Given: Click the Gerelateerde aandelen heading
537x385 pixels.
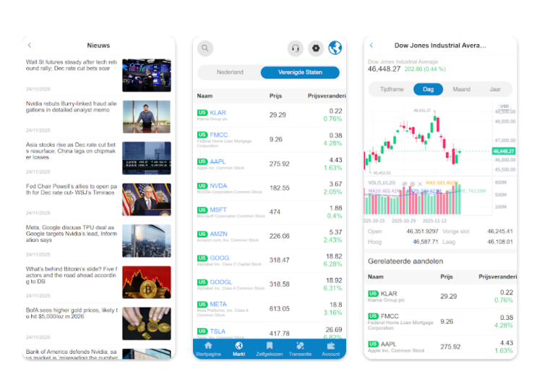Looking at the screenshot, I should 405,261.
